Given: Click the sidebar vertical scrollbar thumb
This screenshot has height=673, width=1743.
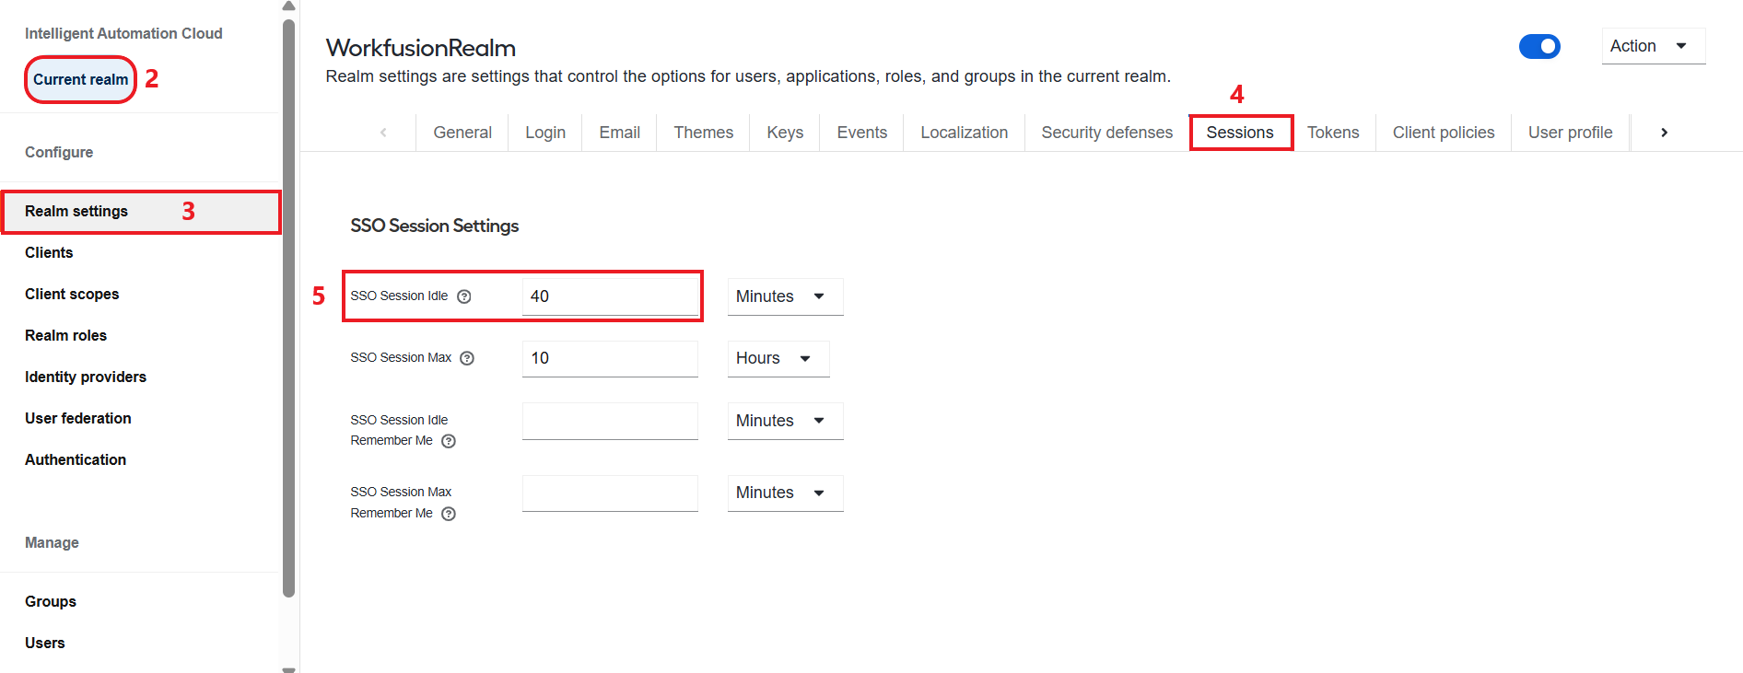Looking at the screenshot, I should pos(288,308).
